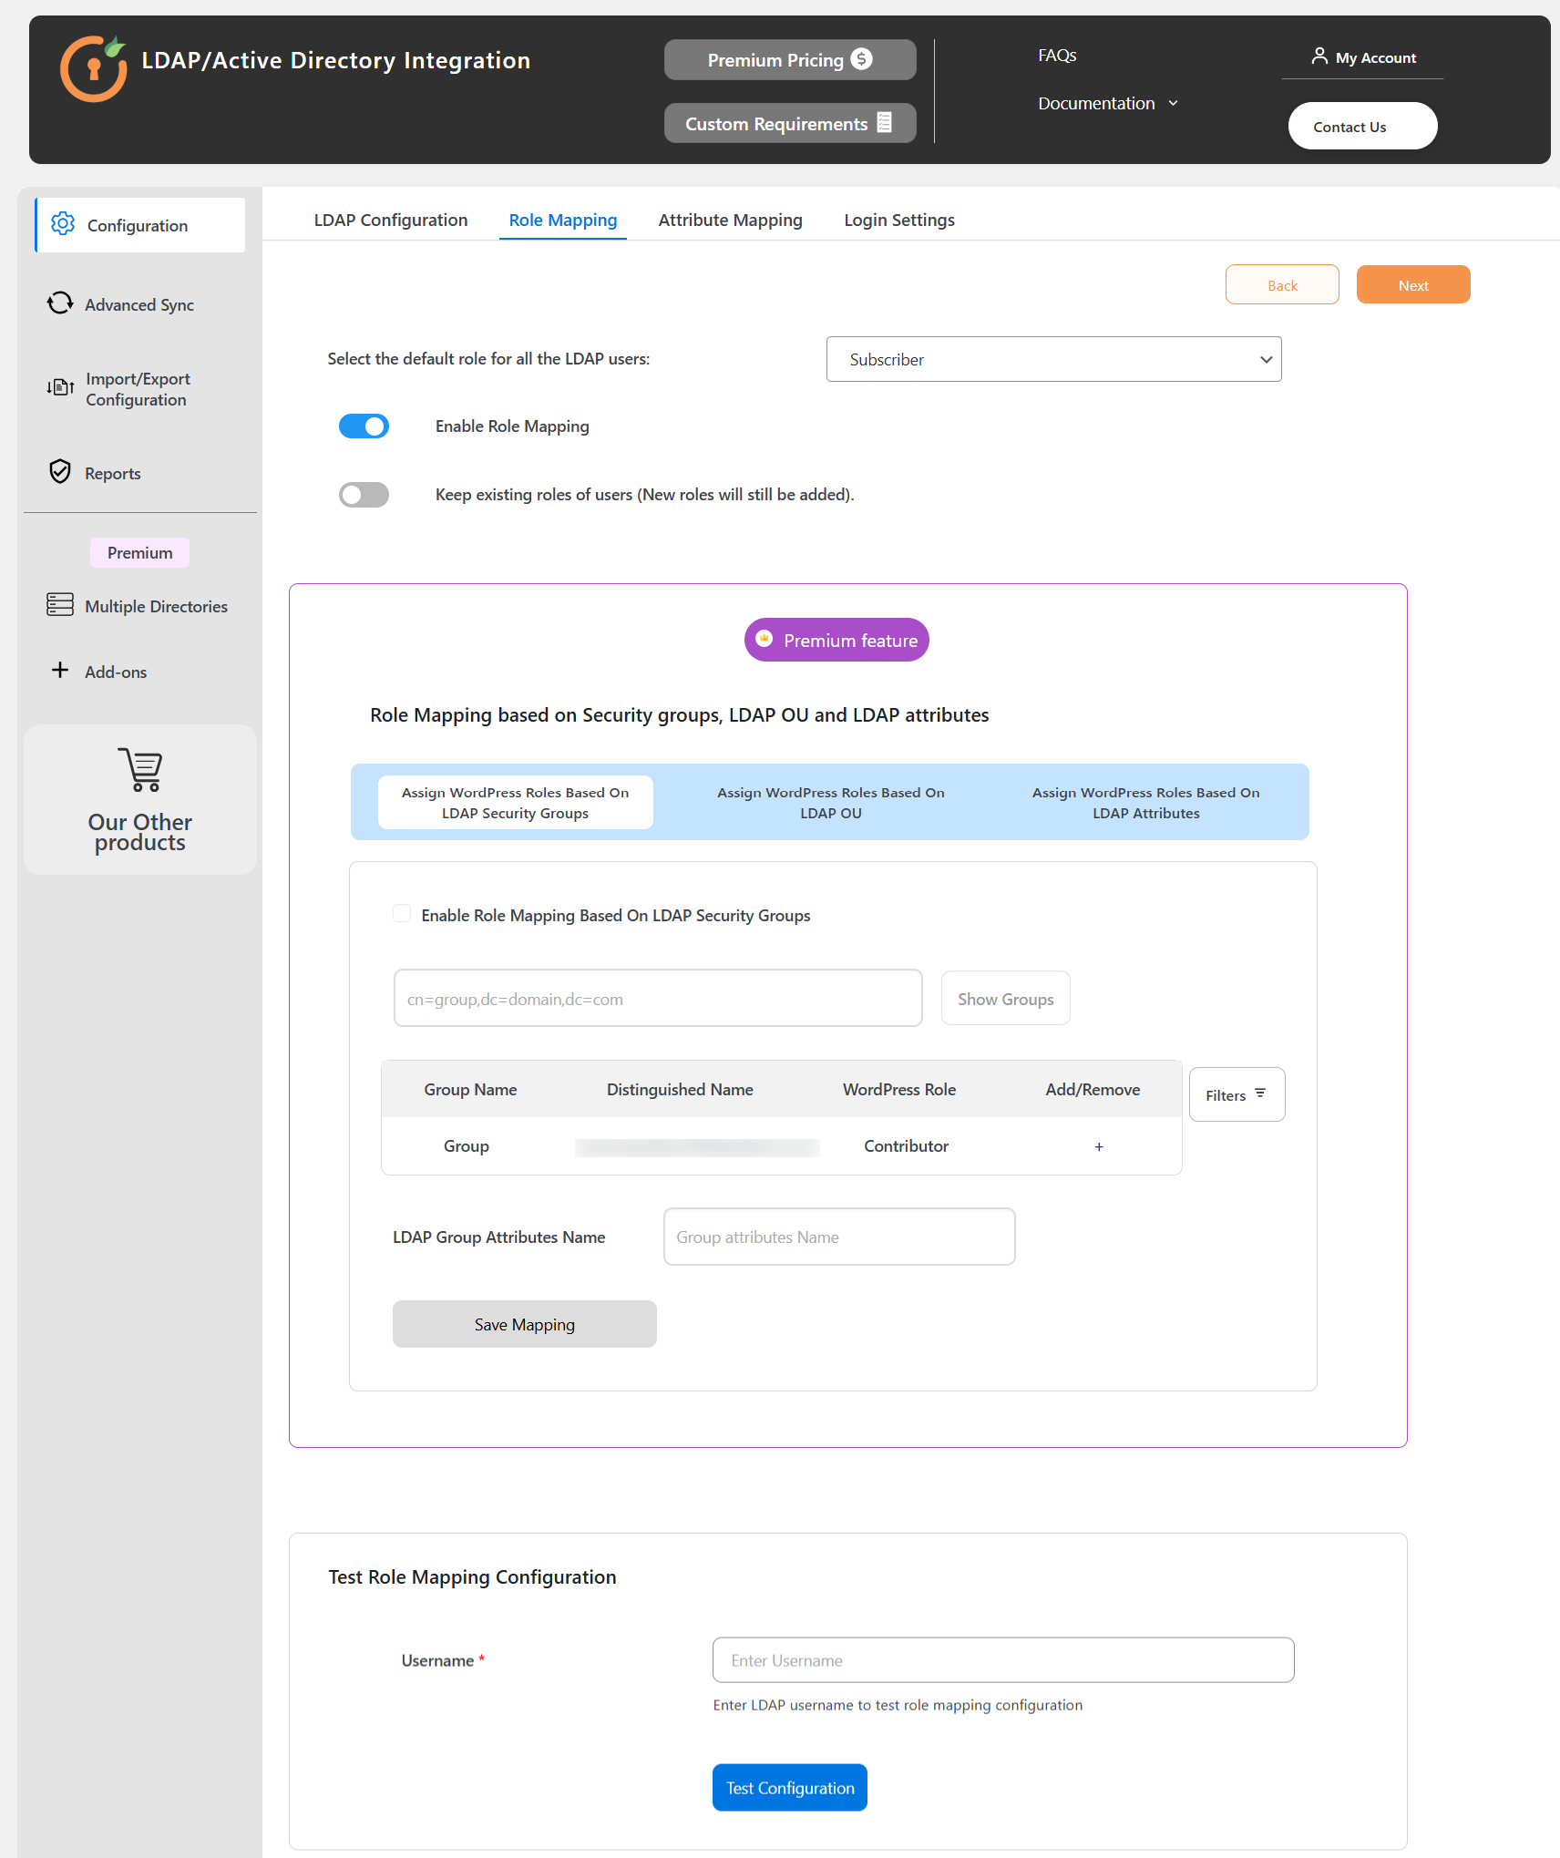This screenshot has height=1858, width=1560.
Task: Click the Multiple Directories server icon
Action: 60,605
